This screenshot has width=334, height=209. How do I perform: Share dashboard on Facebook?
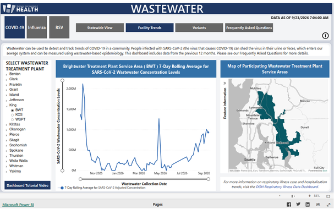coord(289,205)
